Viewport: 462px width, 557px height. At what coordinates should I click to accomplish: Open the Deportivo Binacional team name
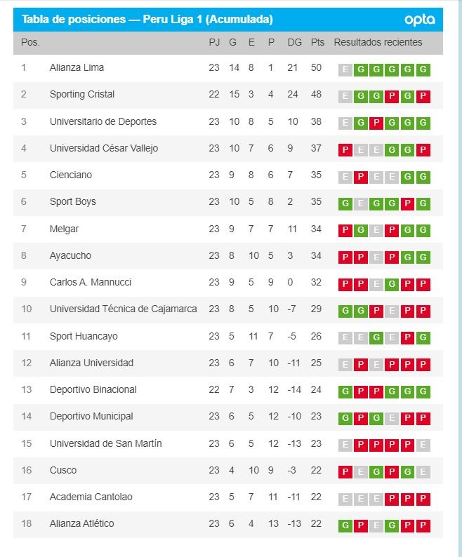(x=93, y=389)
